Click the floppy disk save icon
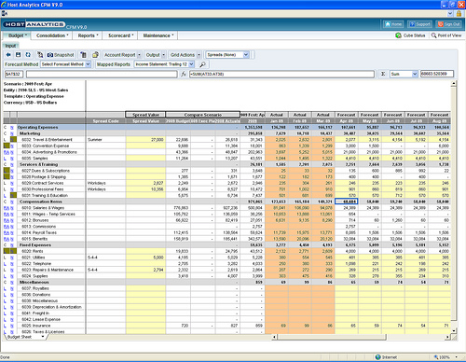 pos(18,55)
